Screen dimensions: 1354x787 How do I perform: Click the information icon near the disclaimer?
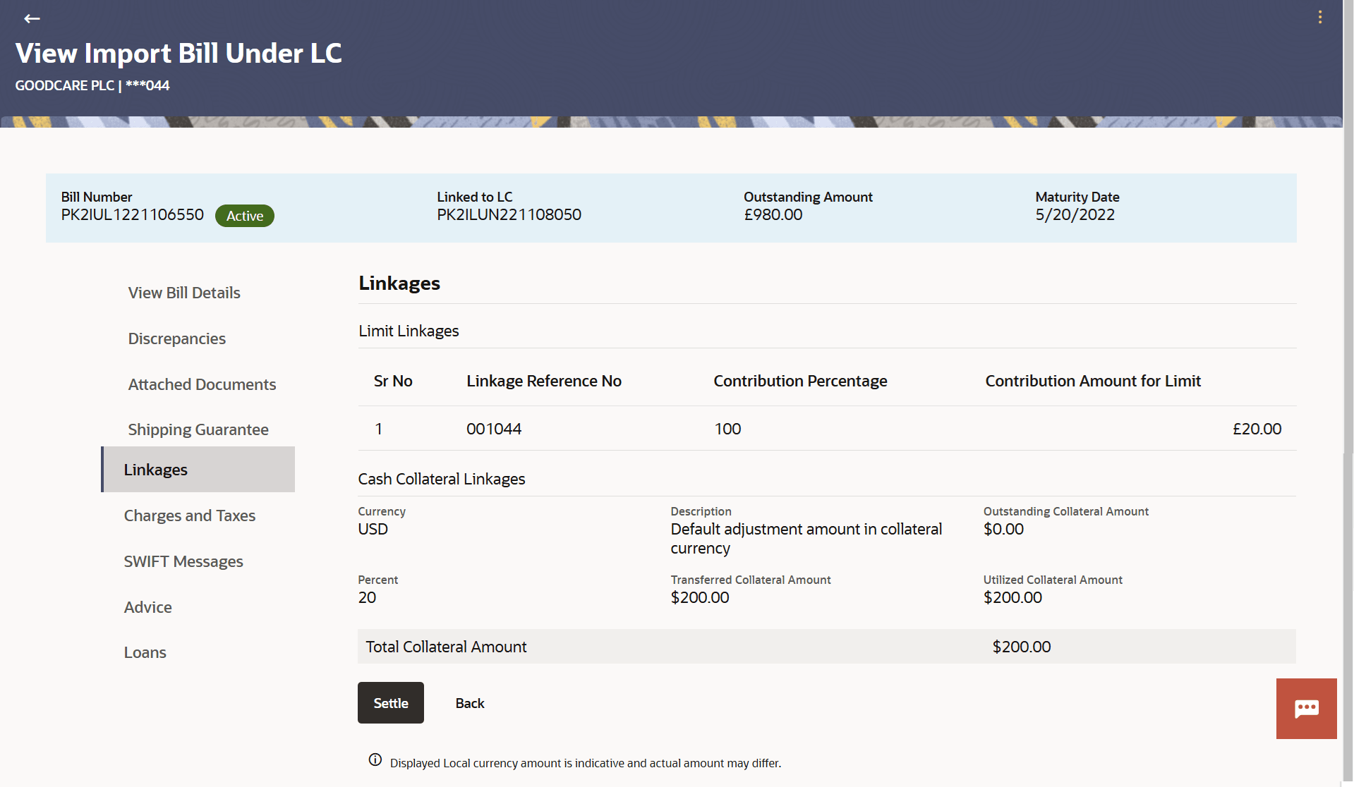pyautogui.click(x=375, y=759)
